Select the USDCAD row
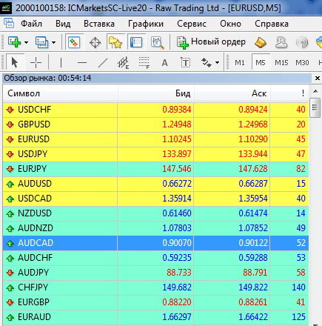Screen dimensions: 322x326 (155, 199)
